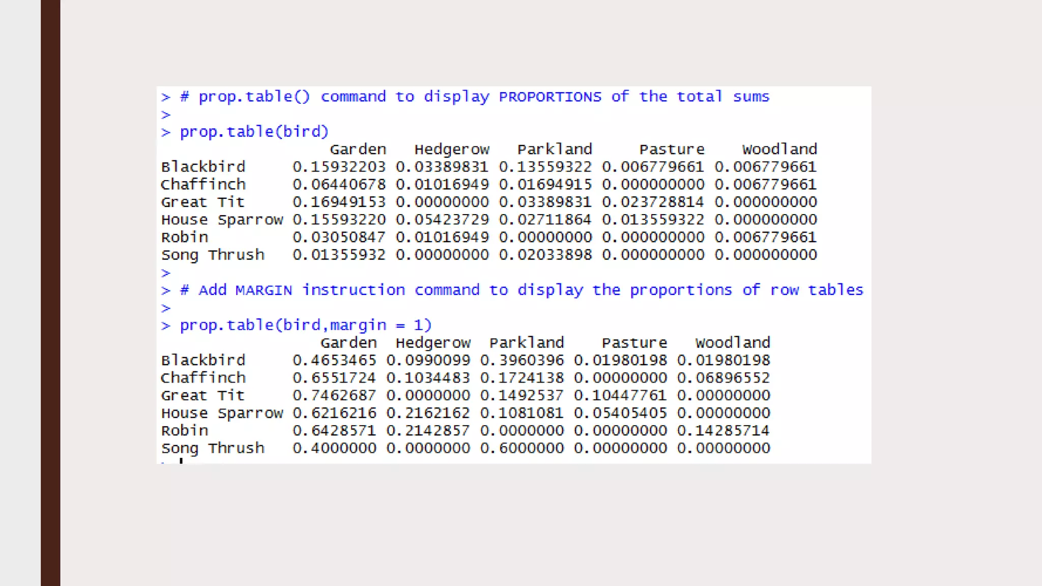Click the value 0.6000000 for Song Thrush
Screen dimensions: 1042x586
click(x=522, y=448)
